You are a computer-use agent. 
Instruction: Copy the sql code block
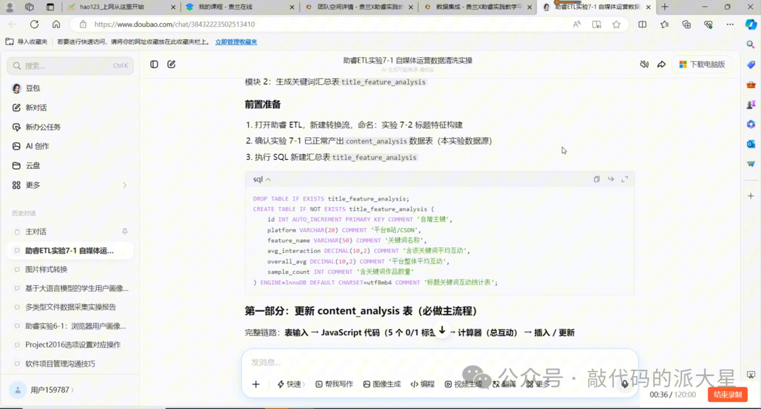pos(597,179)
